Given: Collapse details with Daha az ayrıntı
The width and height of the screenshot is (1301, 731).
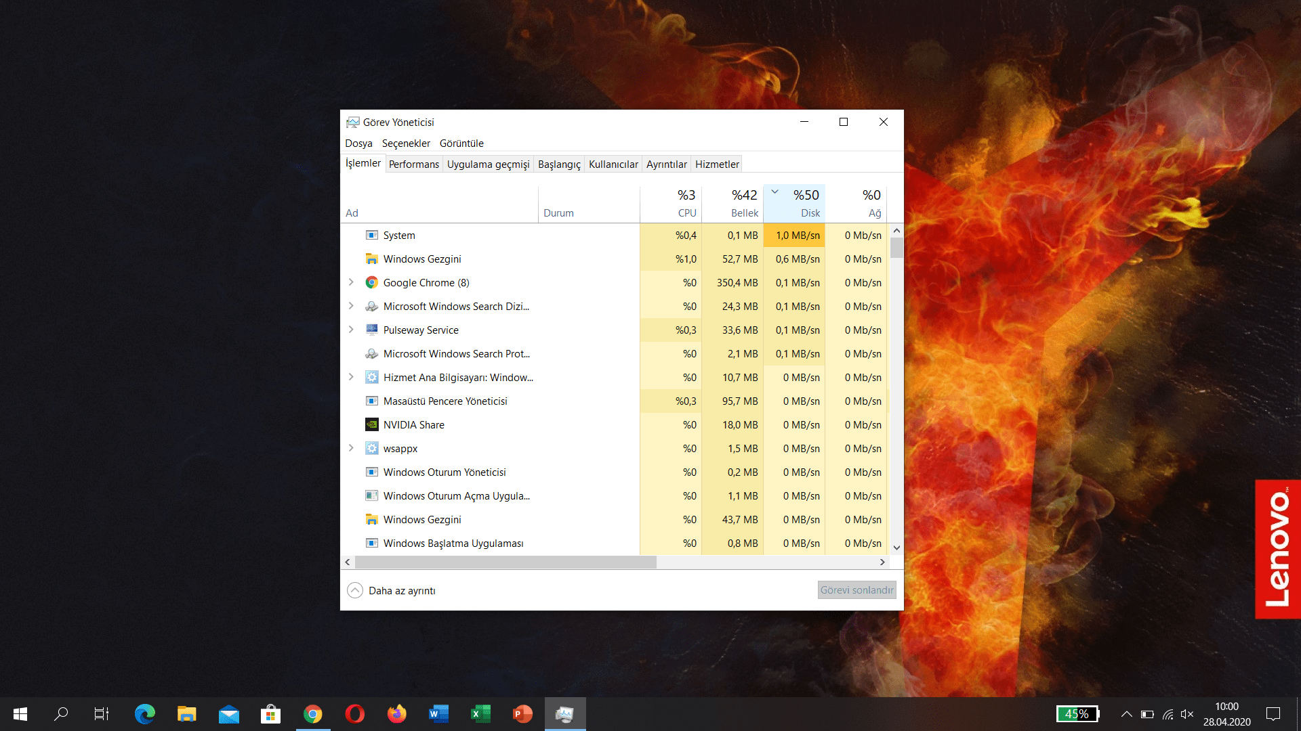Looking at the screenshot, I should 392,590.
